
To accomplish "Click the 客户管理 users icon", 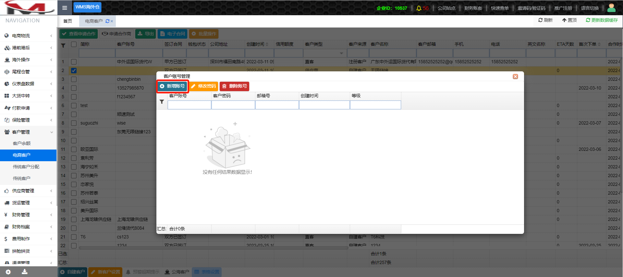I will pyautogui.click(x=6, y=132).
